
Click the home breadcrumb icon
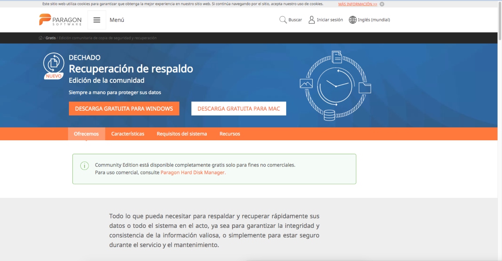coord(40,38)
